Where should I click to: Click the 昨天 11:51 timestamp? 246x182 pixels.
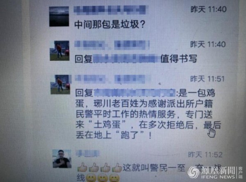tap(207, 79)
